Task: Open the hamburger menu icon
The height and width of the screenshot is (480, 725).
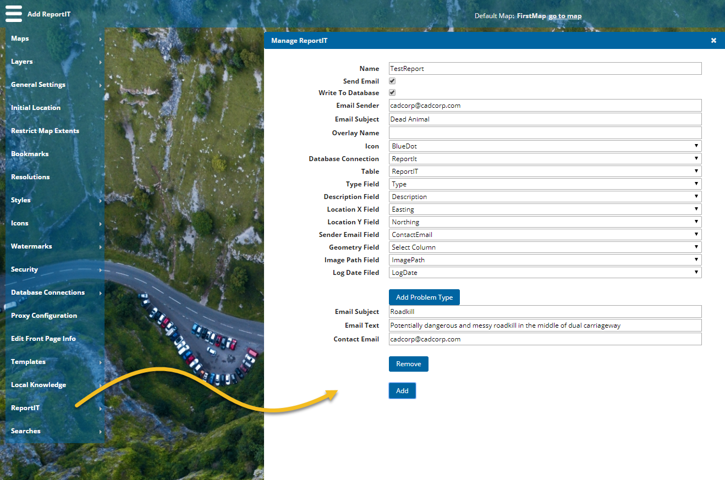Action: point(14,14)
